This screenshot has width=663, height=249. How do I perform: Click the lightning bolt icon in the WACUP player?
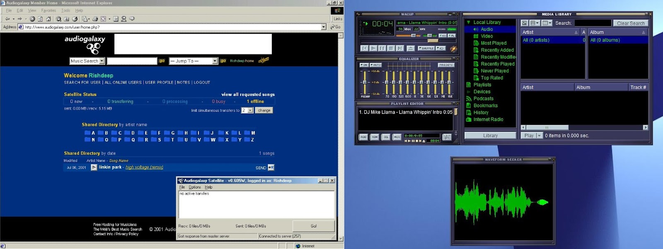[x=453, y=49]
